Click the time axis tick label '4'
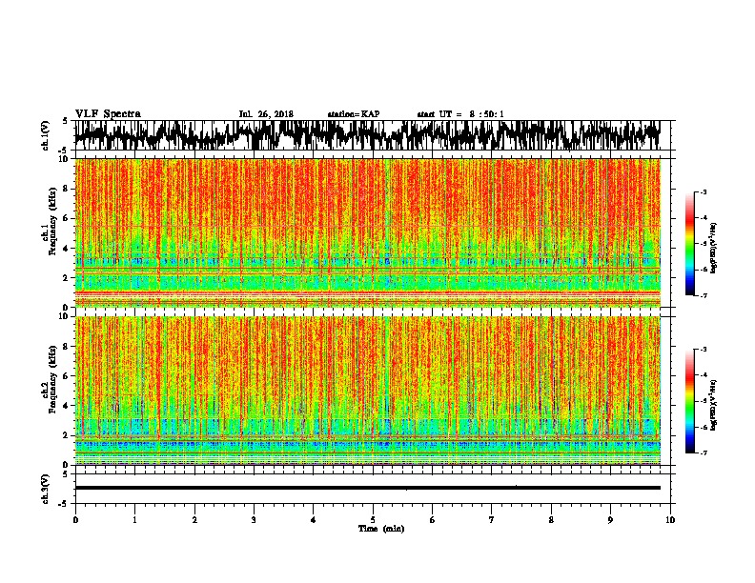This screenshot has height=583, width=755. [314, 520]
